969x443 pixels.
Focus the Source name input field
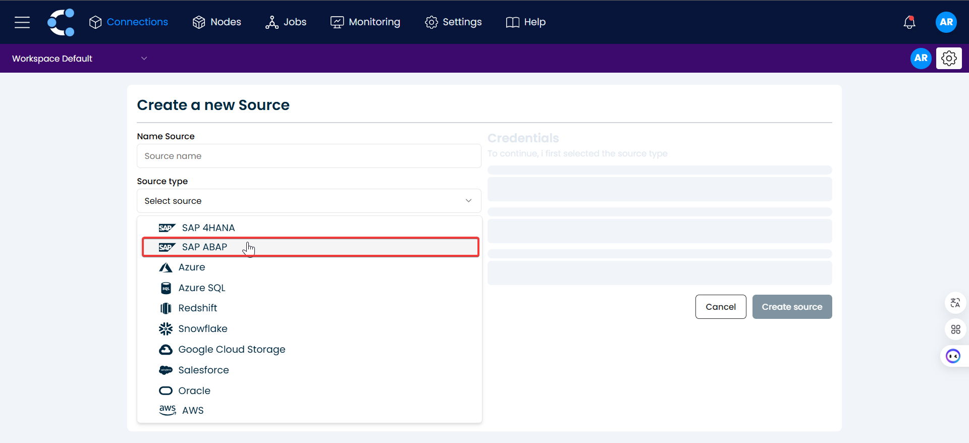[x=309, y=156]
